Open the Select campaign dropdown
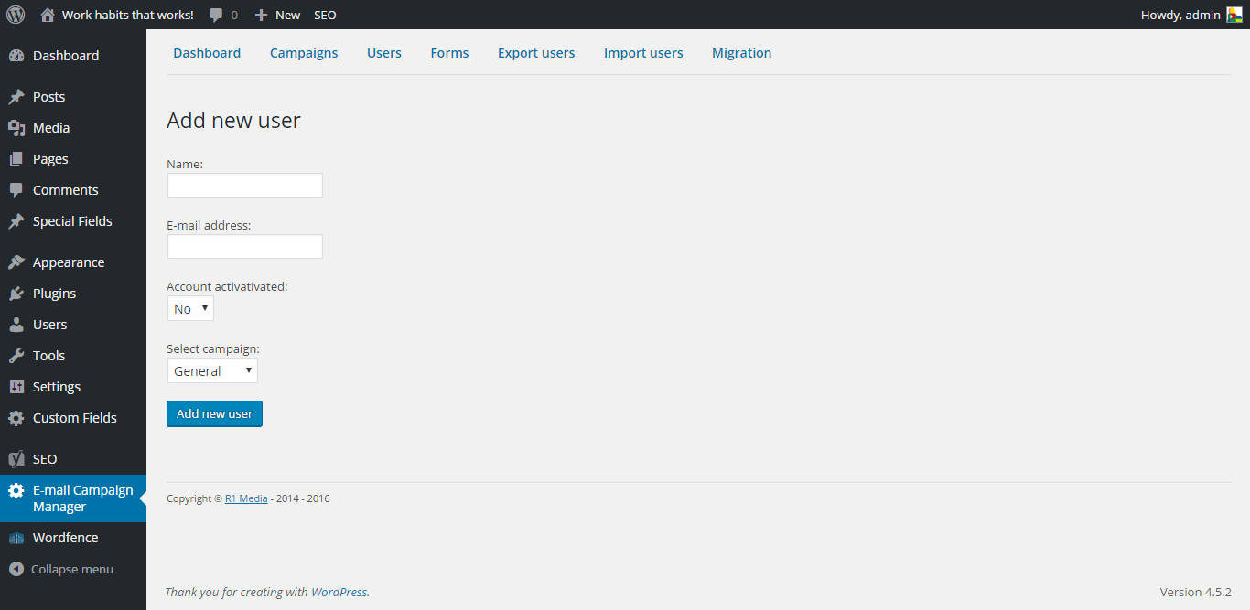Screen dimensions: 1250x610 coord(212,370)
